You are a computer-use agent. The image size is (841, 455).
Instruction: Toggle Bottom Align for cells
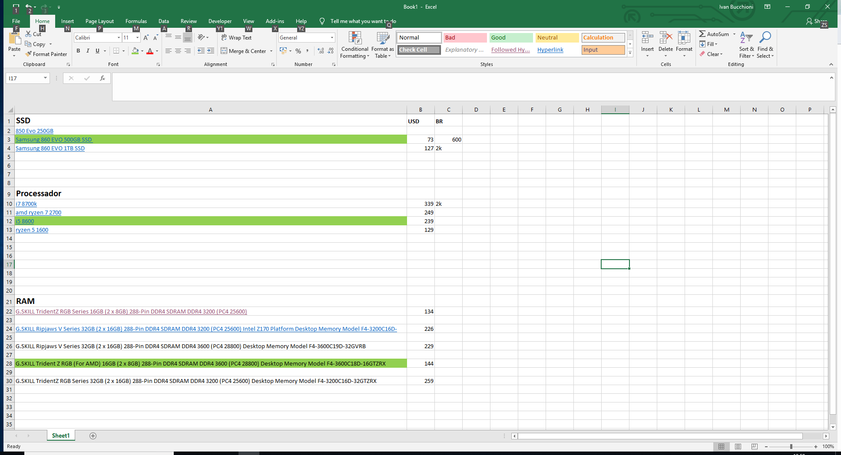[x=188, y=38]
